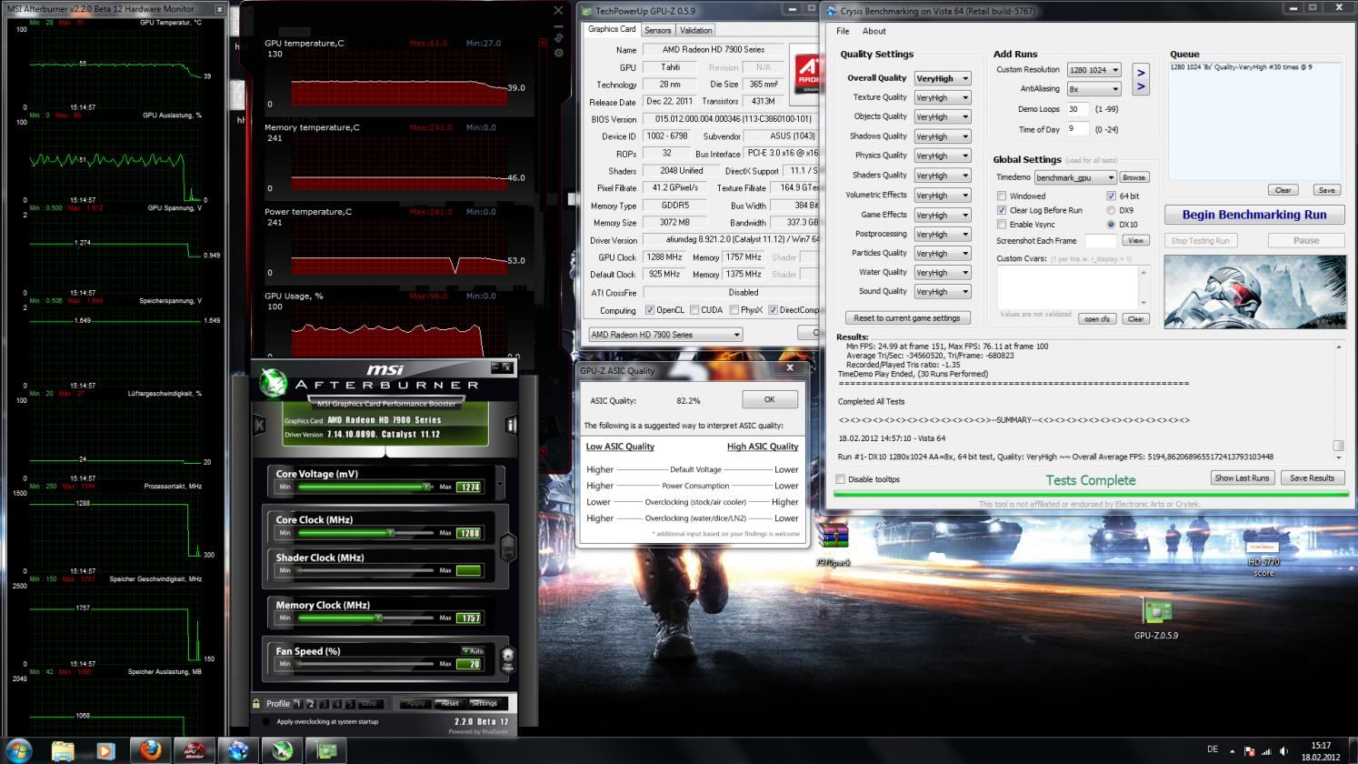Click the Time of Day input field
The image size is (1358, 764).
click(x=1078, y=129)
